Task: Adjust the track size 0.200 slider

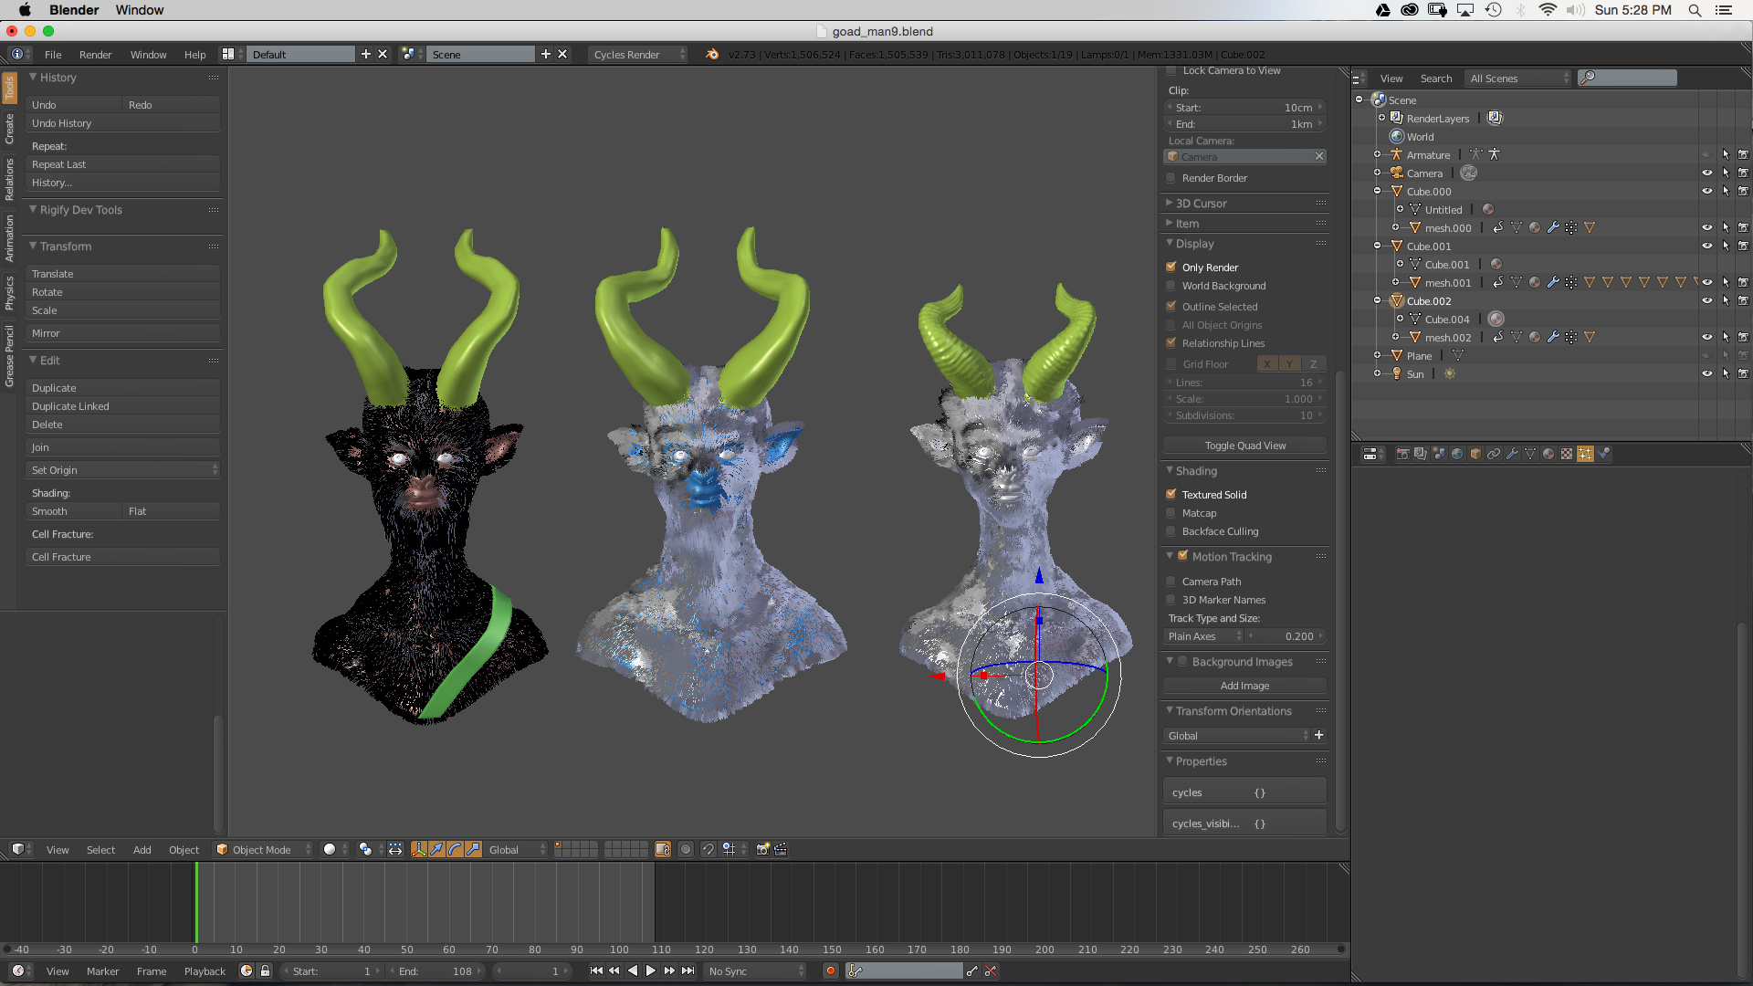Action: click(1286, 636)
